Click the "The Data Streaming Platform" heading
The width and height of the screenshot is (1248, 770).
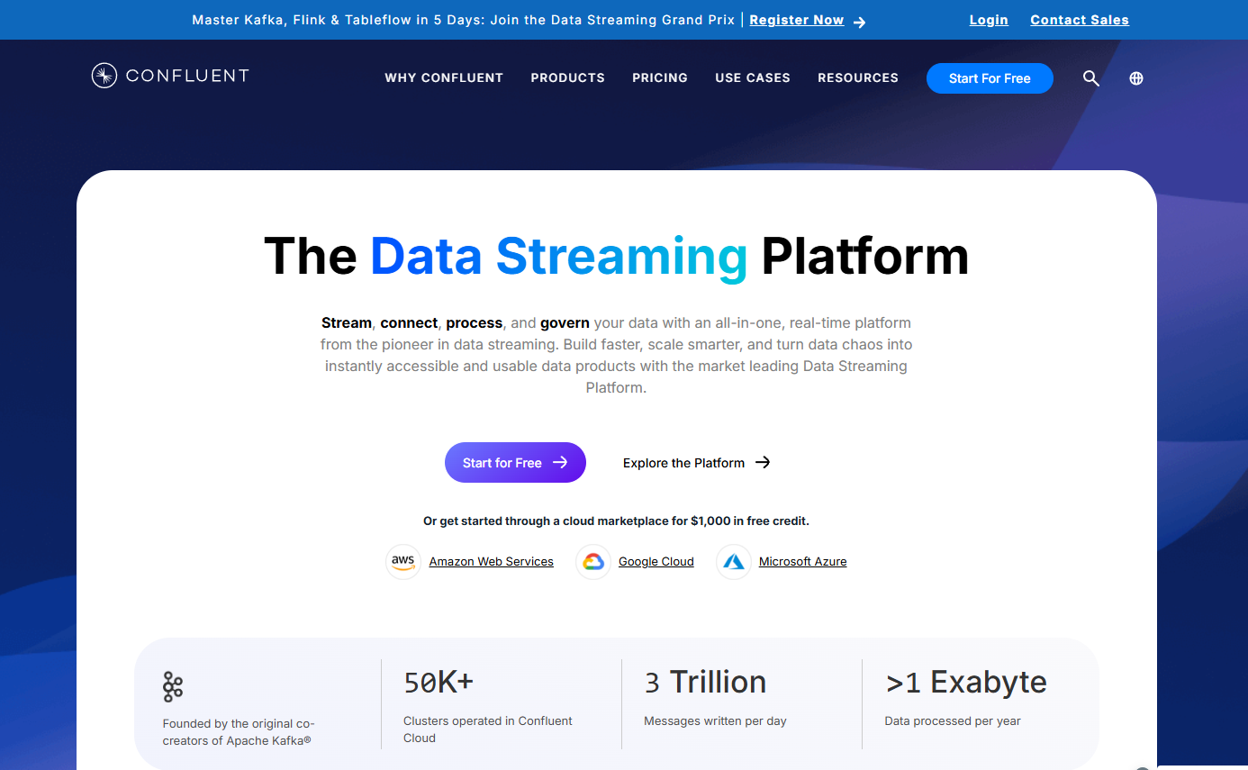pos(617,256)
